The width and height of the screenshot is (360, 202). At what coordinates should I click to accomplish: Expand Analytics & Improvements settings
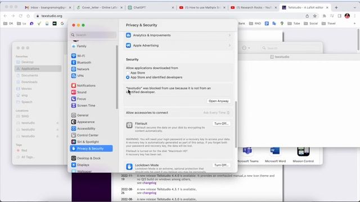[178, 35]
